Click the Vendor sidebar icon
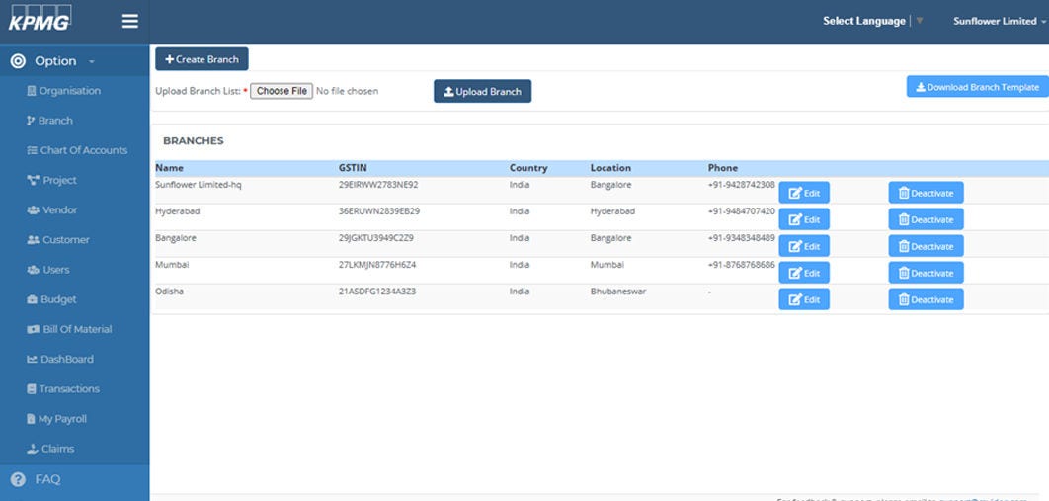The image size is (1049, 501). click(x=33, y=209)
